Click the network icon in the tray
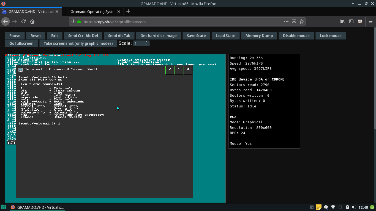 (333, 207)
